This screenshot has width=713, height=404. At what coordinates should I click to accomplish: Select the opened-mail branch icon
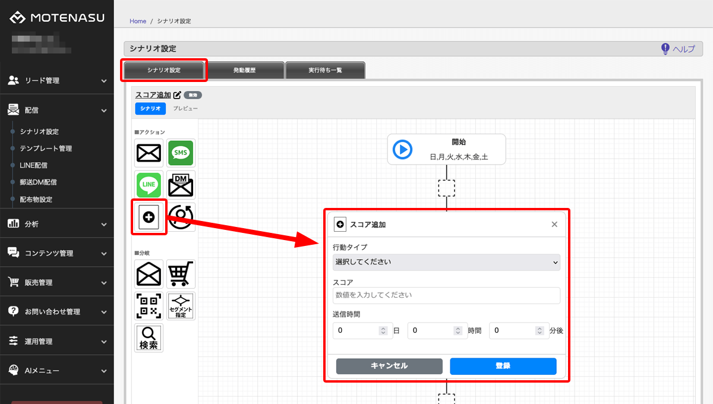point(149,274)
